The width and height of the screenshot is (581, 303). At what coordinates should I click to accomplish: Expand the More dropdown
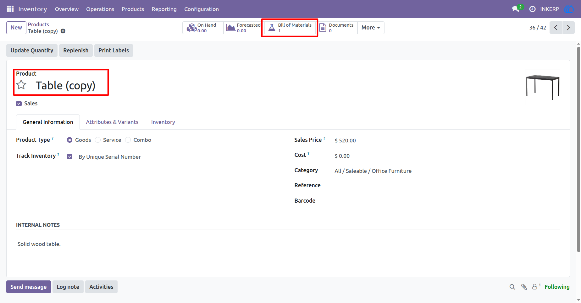pos(371,28)
